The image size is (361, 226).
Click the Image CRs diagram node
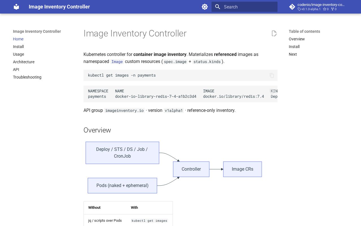pyautogui.click(x=243, y=169)
